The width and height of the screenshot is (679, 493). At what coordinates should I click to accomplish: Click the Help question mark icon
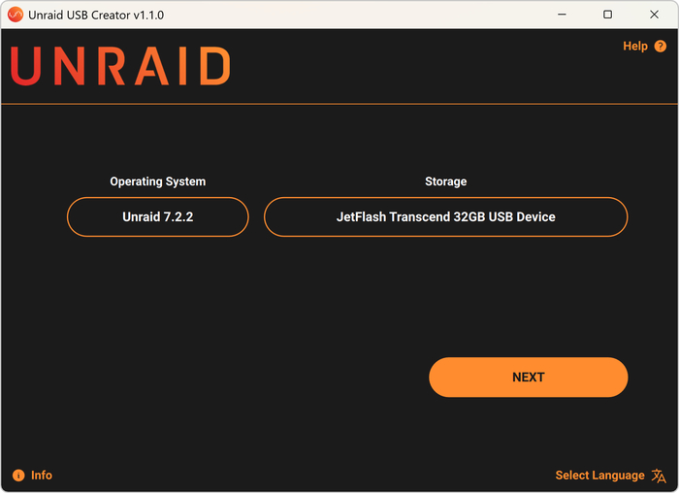[661, 47]
